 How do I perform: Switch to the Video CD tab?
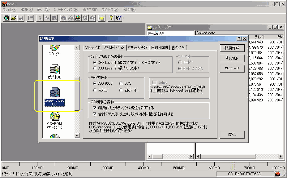point(93,47)
